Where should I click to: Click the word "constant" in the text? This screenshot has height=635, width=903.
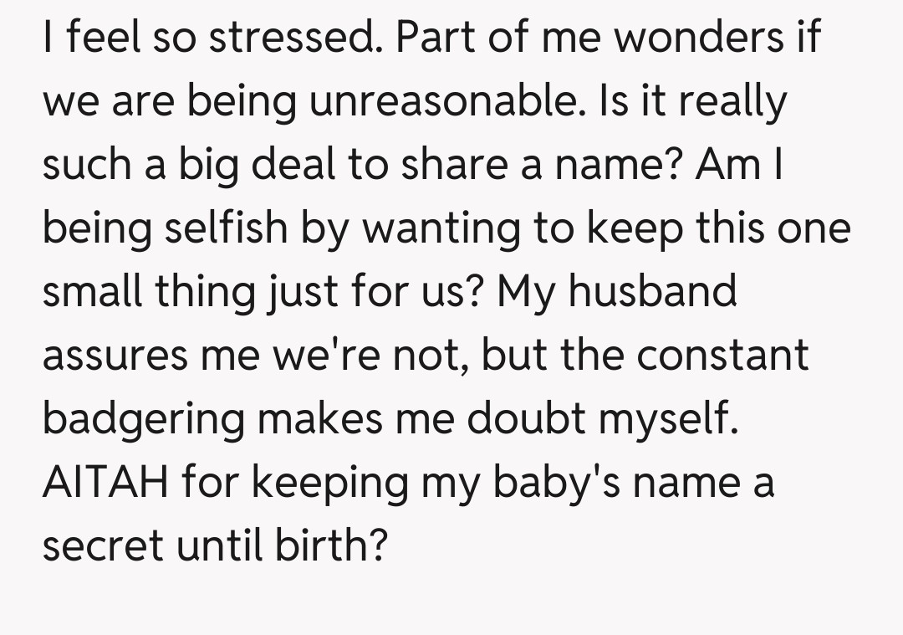coord(722,354)
